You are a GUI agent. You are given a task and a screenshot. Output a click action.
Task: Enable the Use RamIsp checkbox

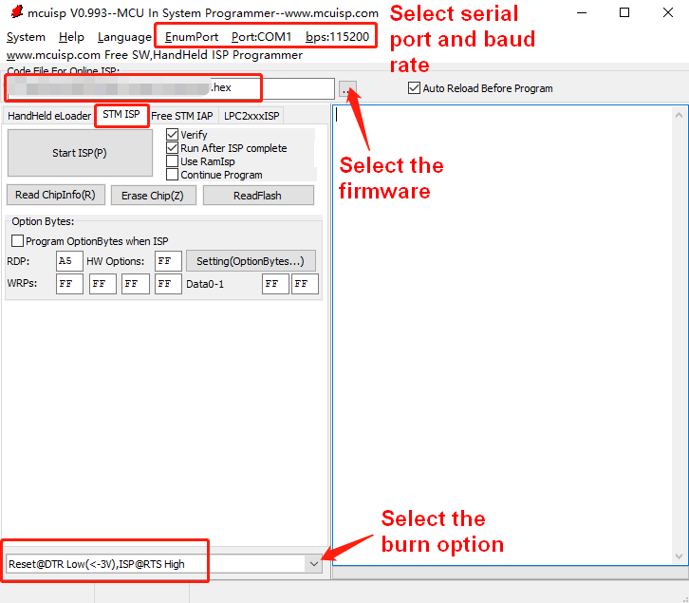click(x=173, y=161)
